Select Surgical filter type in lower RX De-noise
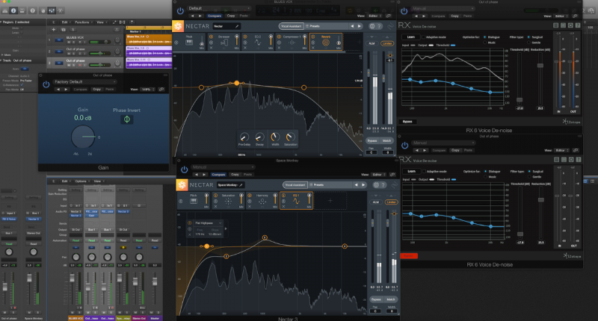598x321 pixels. coord(529,172)
